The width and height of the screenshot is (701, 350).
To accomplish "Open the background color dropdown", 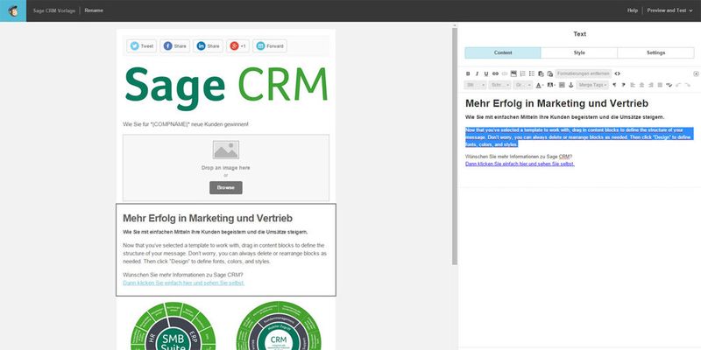I will (551, 85).
